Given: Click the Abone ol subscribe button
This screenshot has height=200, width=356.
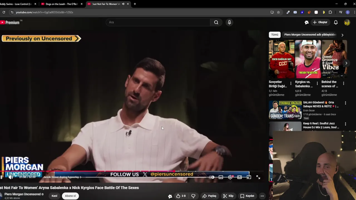Looking at the screenshot, I should tap(70, 196).
